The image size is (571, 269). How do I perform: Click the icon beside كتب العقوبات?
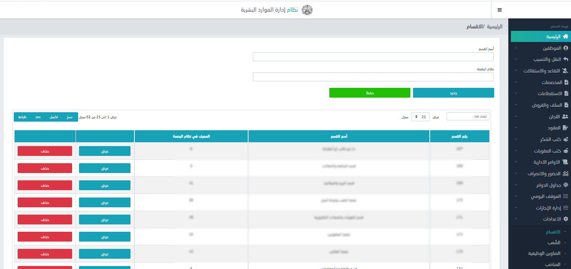coord(565,151)
